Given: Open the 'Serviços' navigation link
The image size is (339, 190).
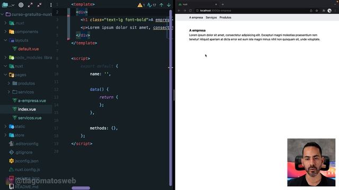Looking at the screenshot, I should click(211, 17).
